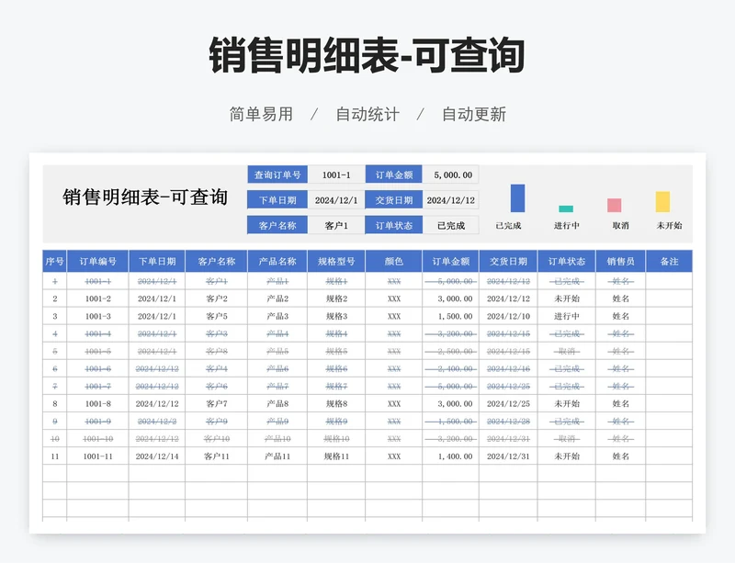
Task: Click the 未开始 status cell for order 1001-11
Action: click(567, 456)
